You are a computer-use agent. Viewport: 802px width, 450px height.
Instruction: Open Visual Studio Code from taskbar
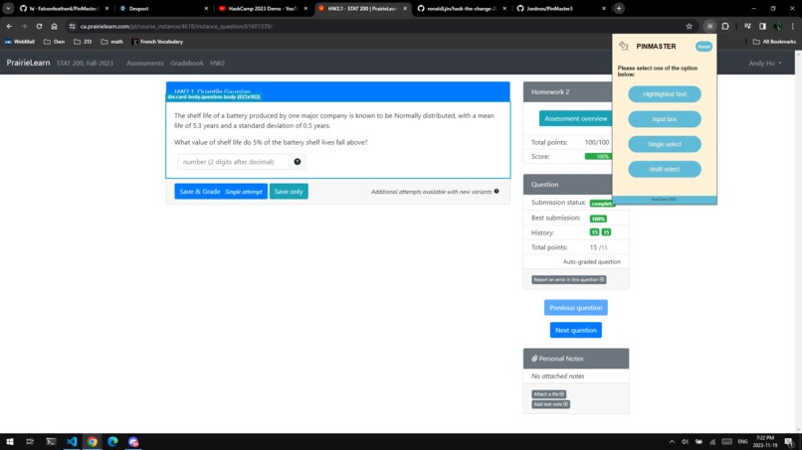pyautogui.click(x=72, y=442)
